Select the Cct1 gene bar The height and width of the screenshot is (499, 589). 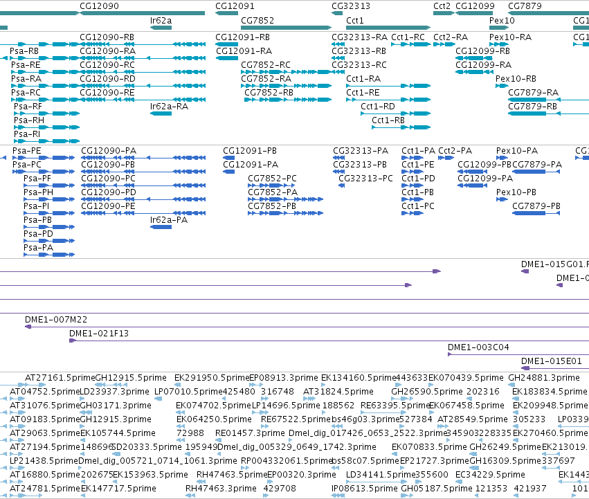[x=388, y=28]
